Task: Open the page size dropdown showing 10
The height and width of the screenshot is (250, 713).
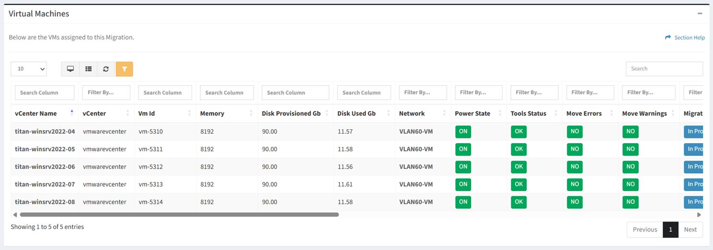Action: tap(29, 69)
